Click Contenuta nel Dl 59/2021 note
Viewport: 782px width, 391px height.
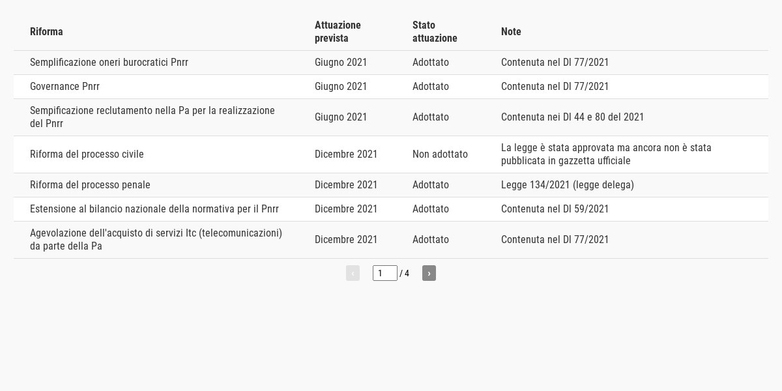coord(555,209)
